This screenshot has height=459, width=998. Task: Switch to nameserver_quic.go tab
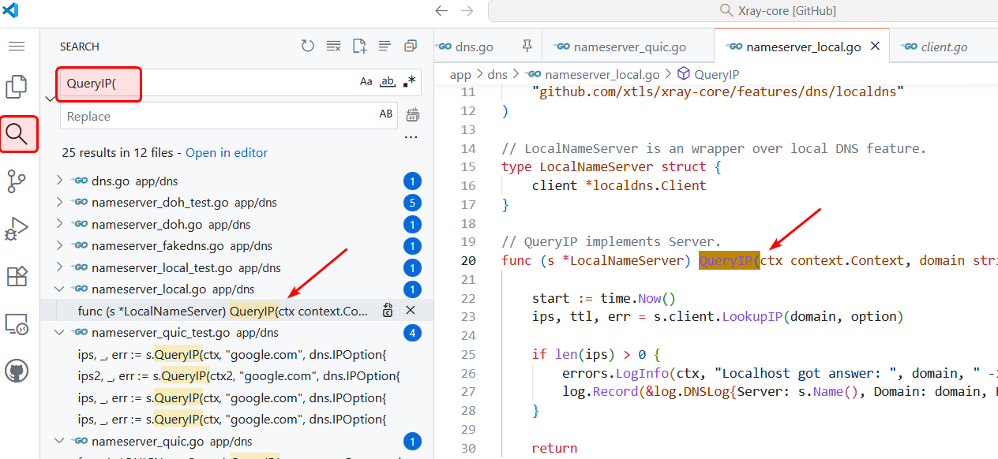coord(629,47)
